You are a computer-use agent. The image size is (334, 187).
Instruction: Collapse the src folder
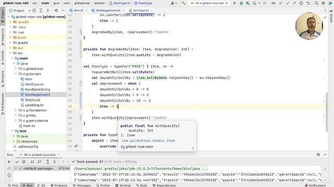[x=10, y=53]
